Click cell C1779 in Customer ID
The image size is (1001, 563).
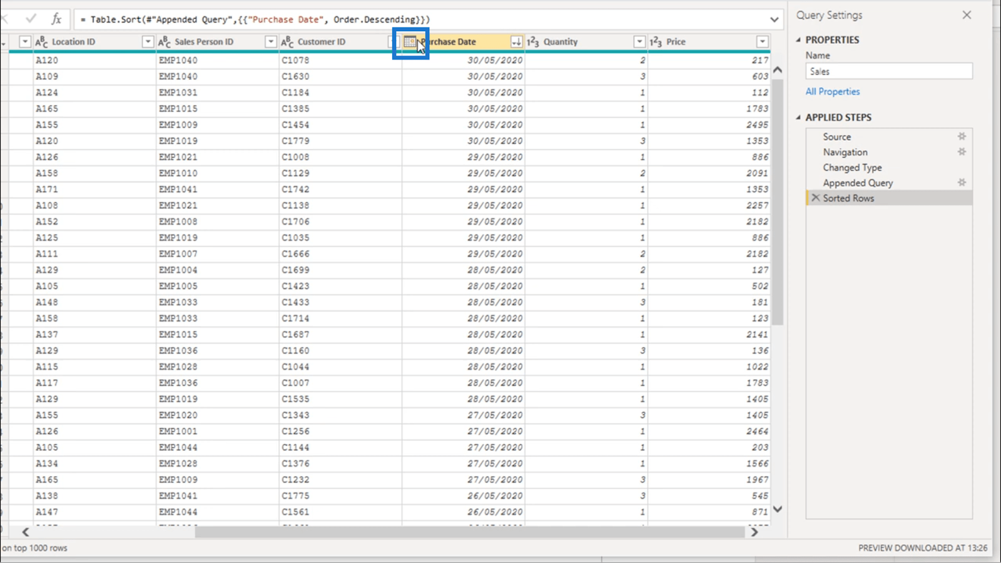340,141
